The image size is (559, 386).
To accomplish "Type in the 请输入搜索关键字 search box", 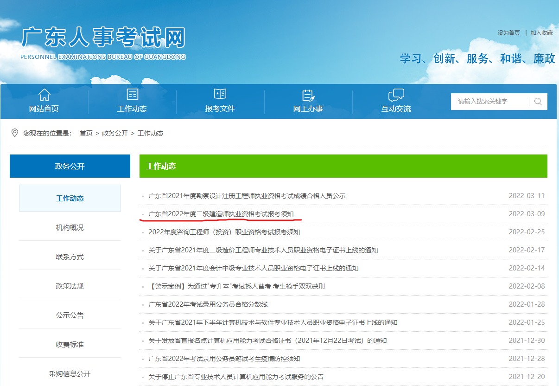I will (489, 102).
